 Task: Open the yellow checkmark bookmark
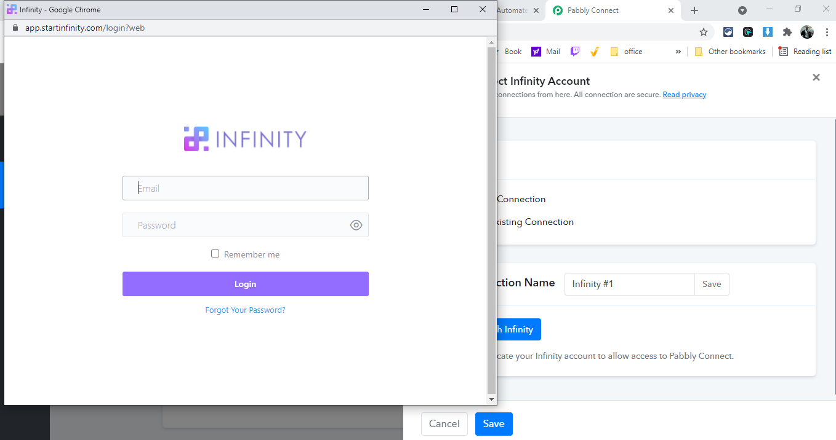pyautogui.click(x=594, y=52)
